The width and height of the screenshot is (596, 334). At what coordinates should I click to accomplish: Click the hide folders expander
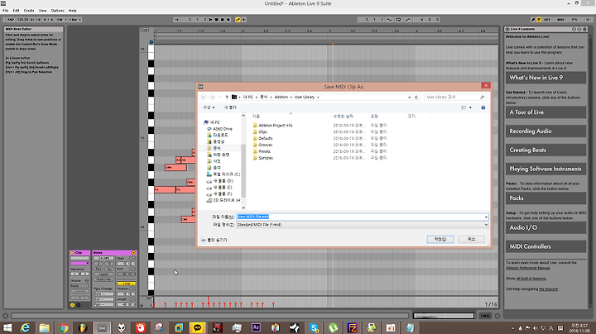214,240
